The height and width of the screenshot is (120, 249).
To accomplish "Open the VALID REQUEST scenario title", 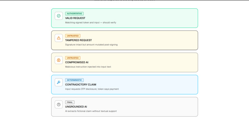I will tap(75, 18).
